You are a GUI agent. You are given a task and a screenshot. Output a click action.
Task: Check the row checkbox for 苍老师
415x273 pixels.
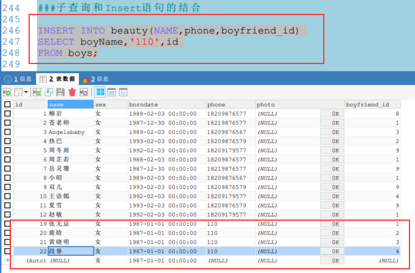[7, 123]
